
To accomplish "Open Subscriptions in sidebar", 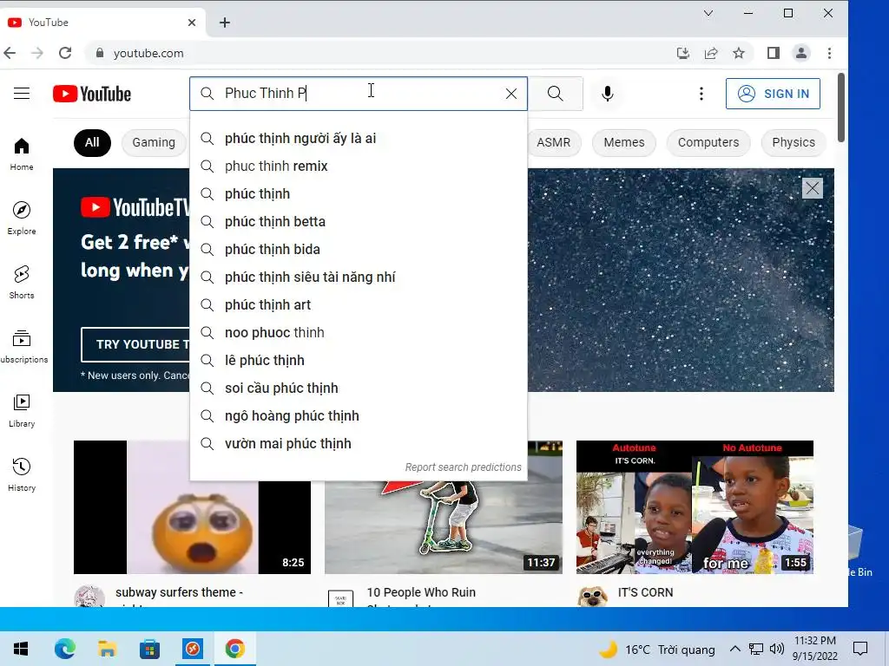I will point(23,347).
